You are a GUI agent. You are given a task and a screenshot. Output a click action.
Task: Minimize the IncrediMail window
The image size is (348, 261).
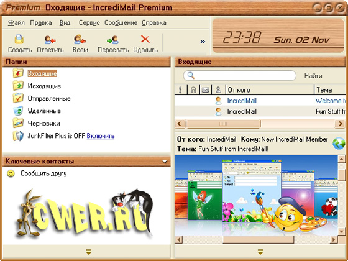point(318,7)
